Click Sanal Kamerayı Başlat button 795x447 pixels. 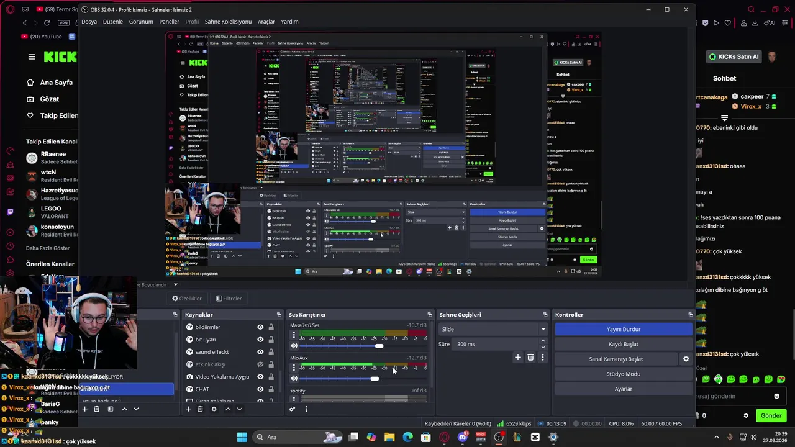[616, 359]
